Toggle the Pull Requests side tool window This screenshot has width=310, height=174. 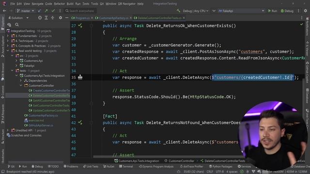pos(2,114)
